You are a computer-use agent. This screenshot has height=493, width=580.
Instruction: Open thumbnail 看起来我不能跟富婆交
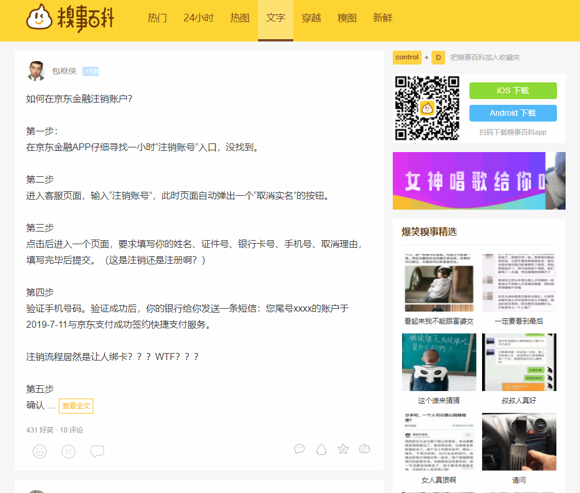pyautogui.click(x=439, y=283)
